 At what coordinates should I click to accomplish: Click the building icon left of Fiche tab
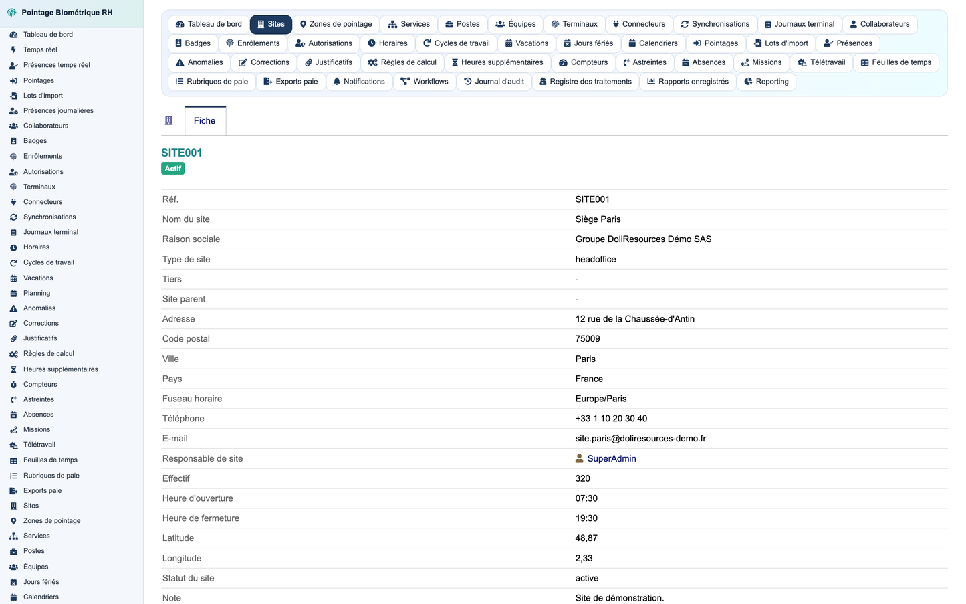coord(168,121)
